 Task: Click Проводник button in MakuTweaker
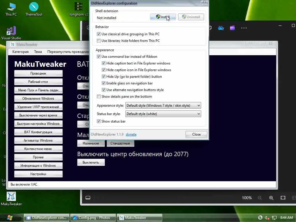[38, 73]
